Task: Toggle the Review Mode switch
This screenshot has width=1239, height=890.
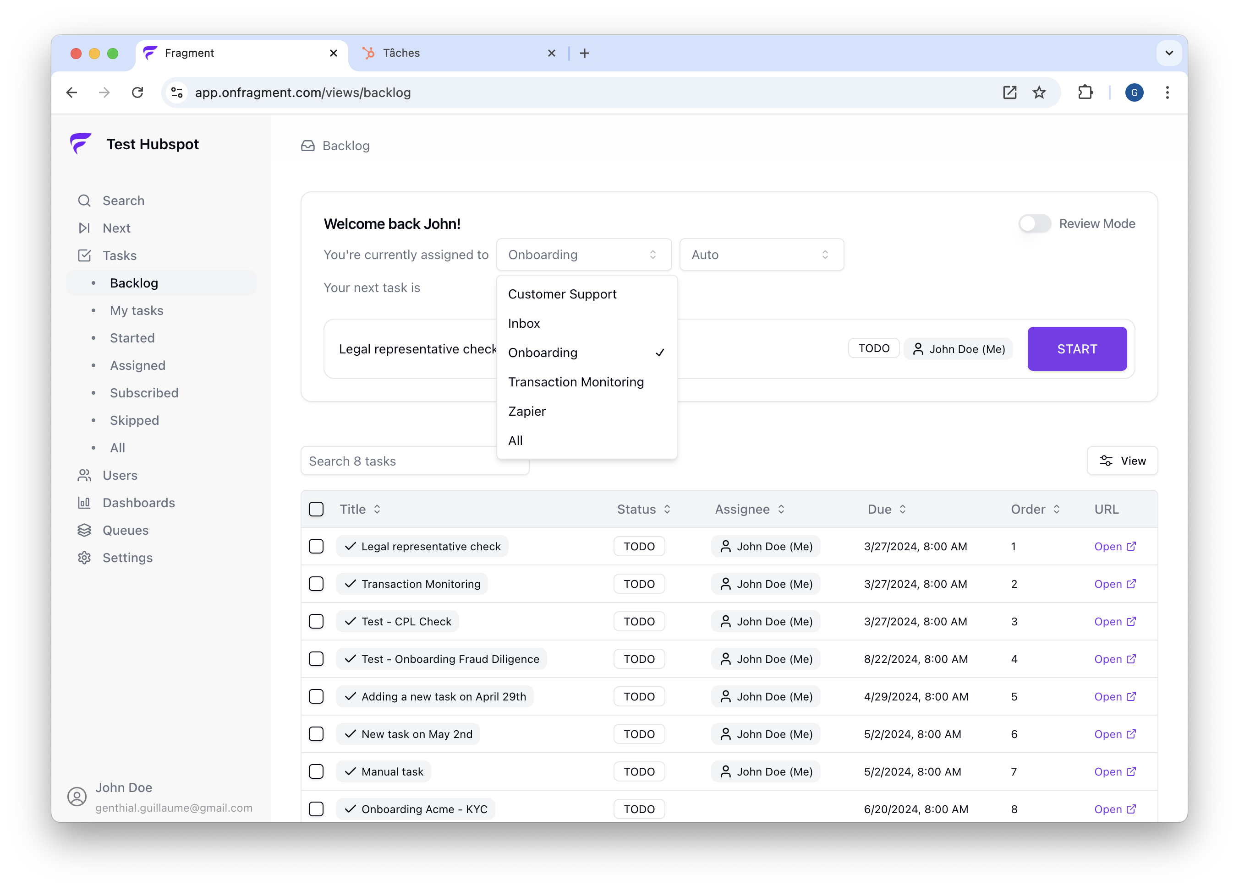Action: click(1035, 223)
